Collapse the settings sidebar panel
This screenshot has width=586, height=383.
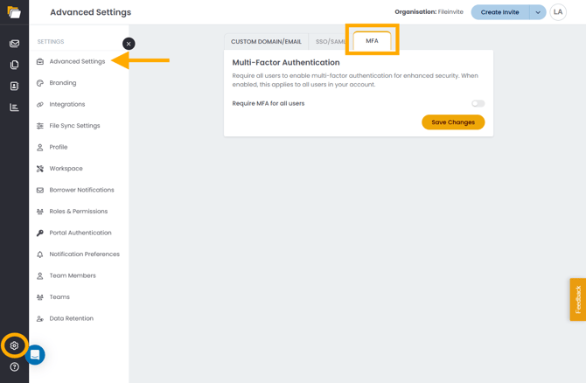pos(129,44)
